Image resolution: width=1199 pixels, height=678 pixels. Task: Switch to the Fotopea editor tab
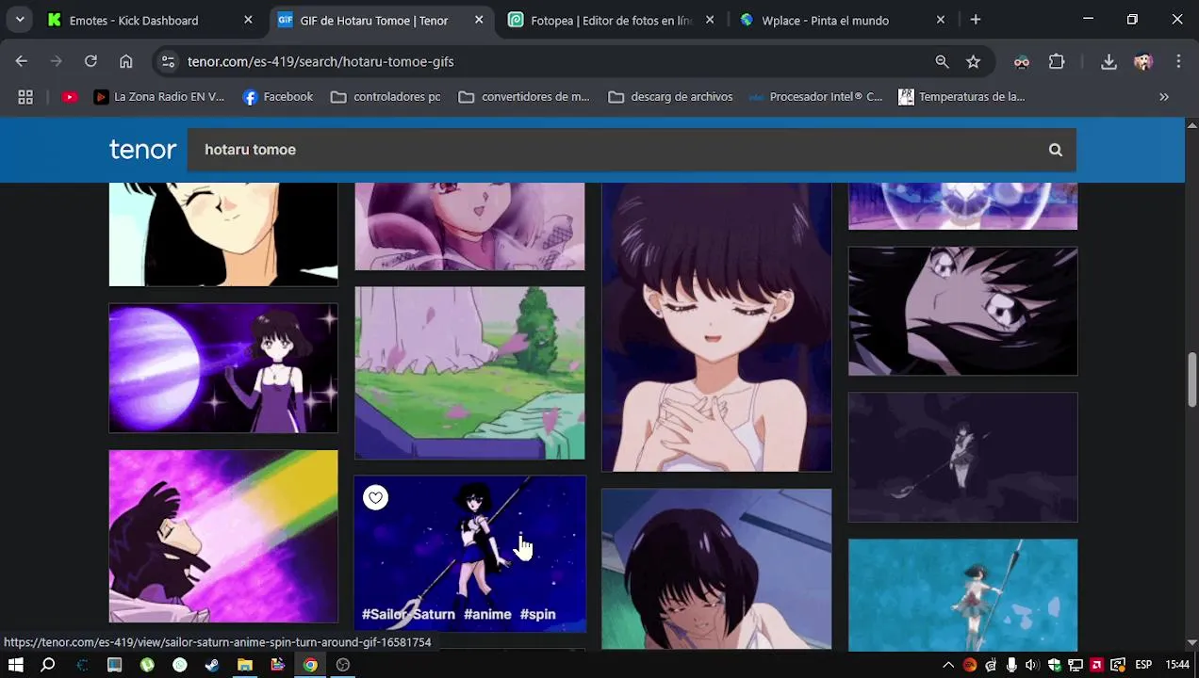point(611,20)
